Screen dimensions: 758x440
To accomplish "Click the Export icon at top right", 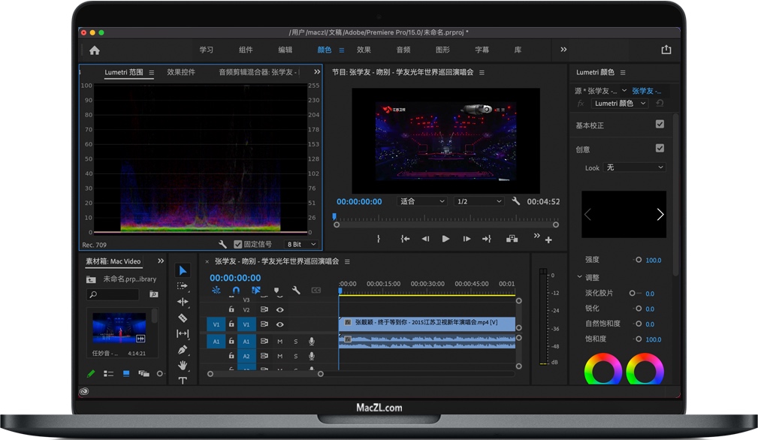I will pos(666,49).
